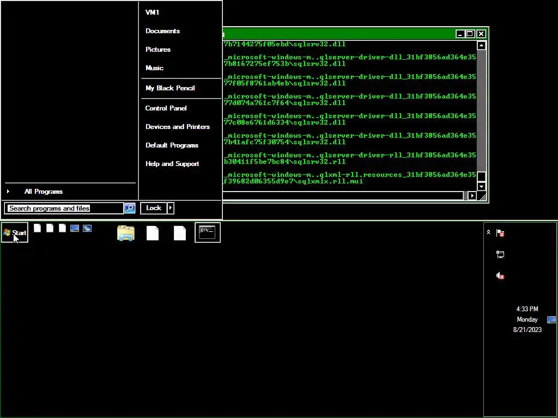Open Devices and Printers
558x418 pixels.
[178, 126]
